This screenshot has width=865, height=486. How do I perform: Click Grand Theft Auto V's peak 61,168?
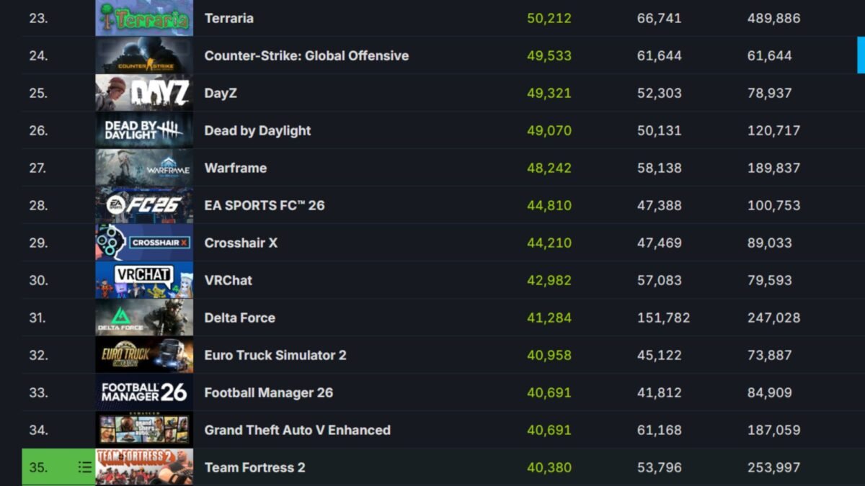pos(660,430)
